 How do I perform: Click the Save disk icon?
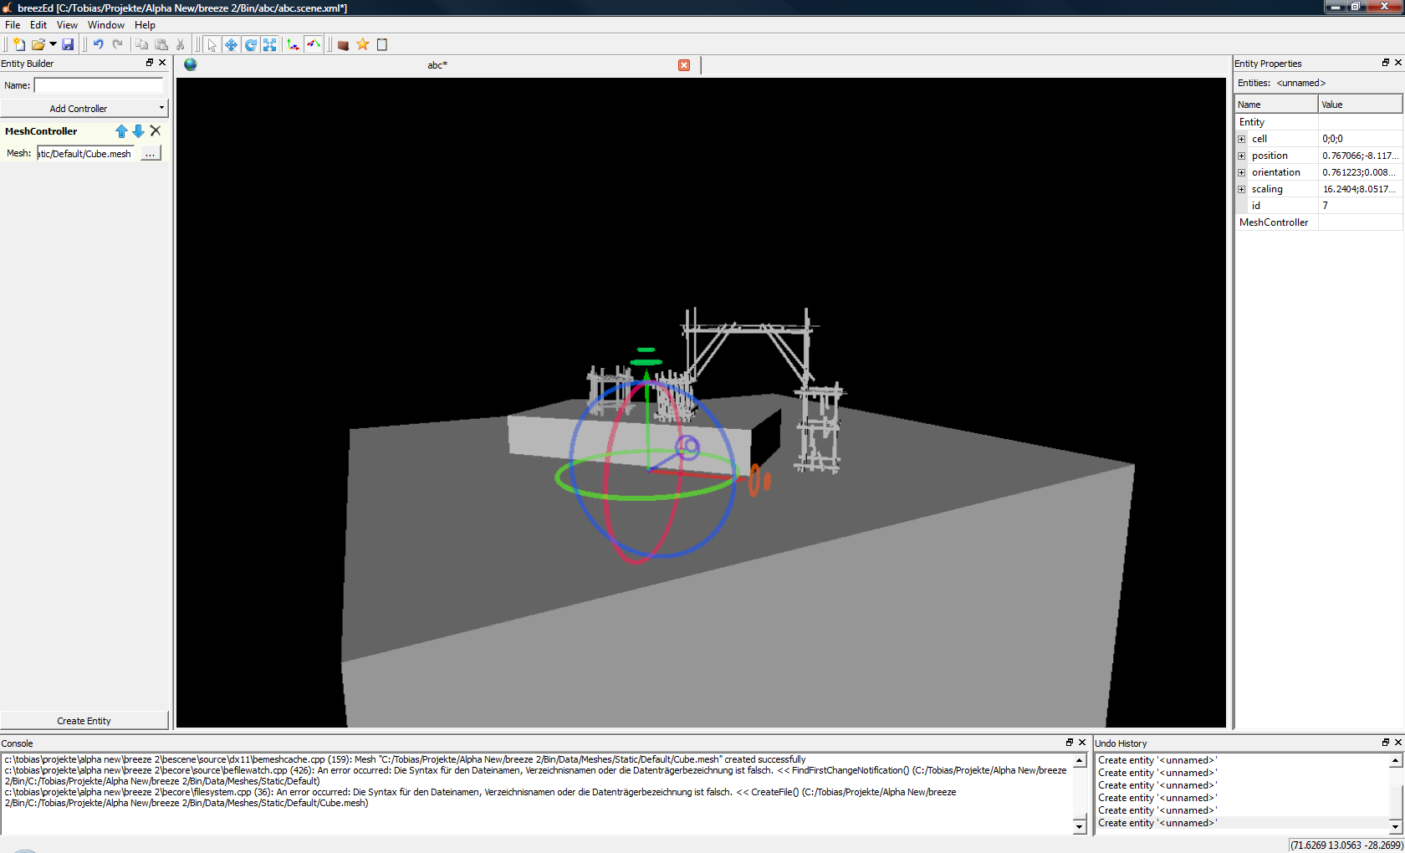tap(68, 44)
